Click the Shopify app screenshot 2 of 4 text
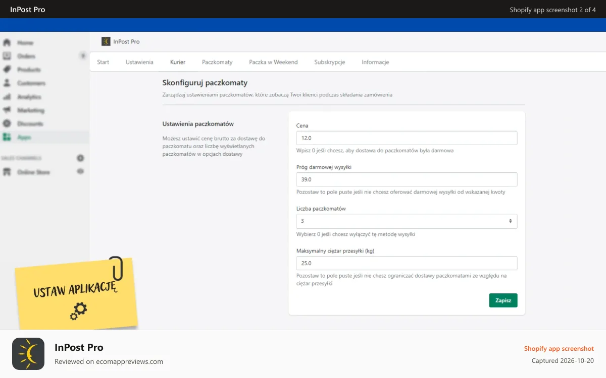 pos(552,10)
